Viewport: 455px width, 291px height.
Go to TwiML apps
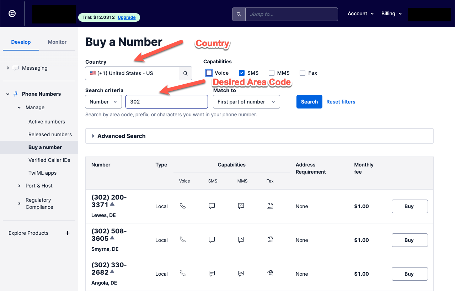(43, 173)
